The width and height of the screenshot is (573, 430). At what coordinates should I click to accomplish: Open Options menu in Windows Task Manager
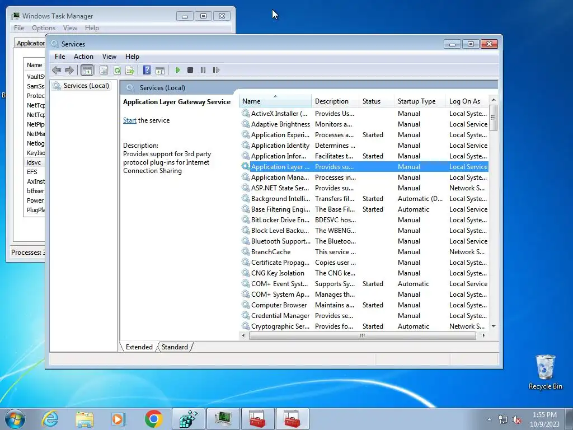[44, 28]
